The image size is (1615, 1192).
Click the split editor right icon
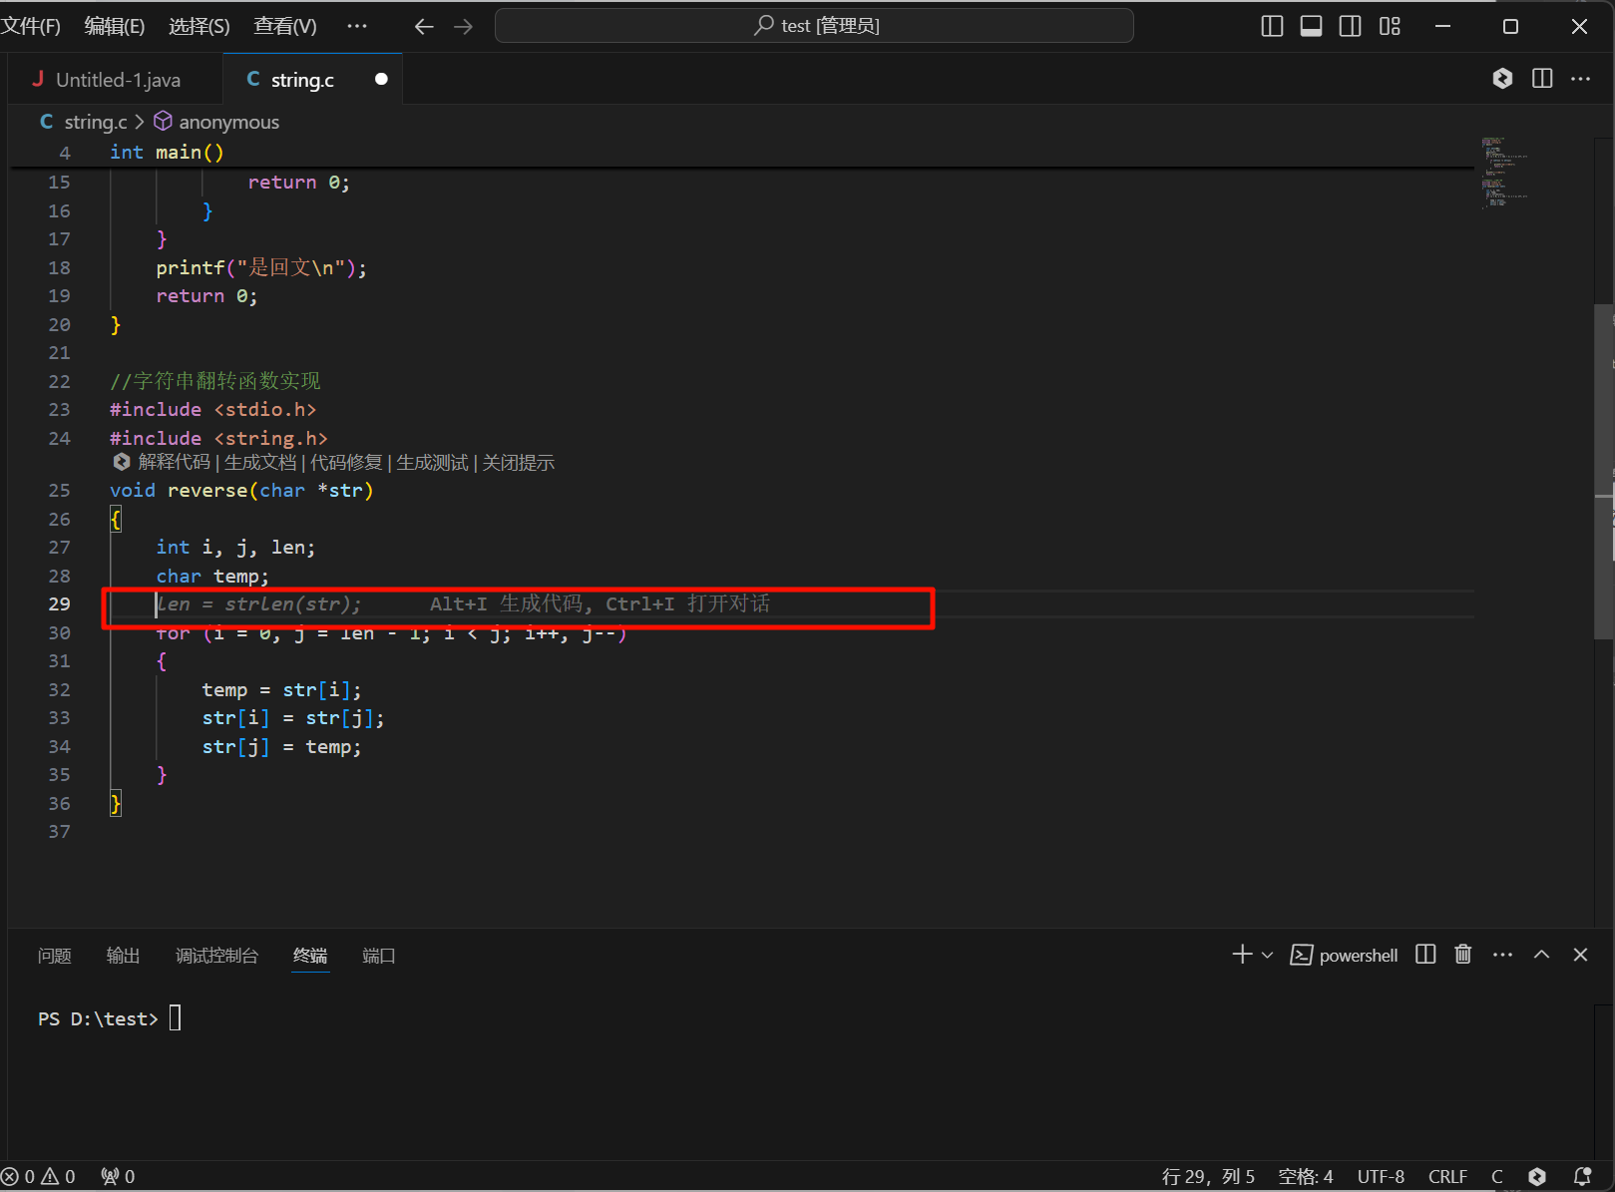(x=1542, y=79)
